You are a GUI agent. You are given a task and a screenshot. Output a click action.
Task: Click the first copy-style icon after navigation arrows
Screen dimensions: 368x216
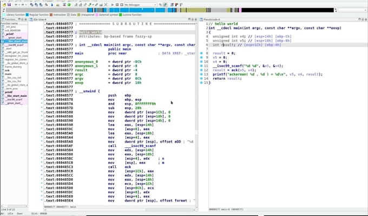pyautogui.click(x=31, y=5)
